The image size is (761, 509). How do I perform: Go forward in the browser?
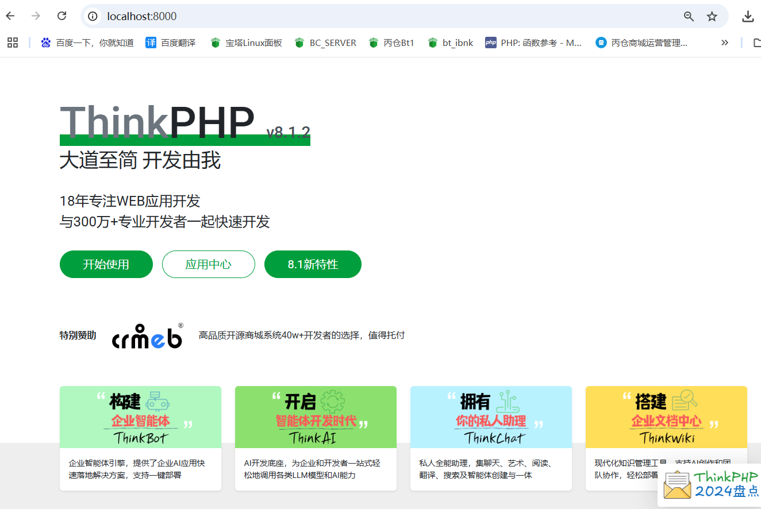pyautogui.click(x=36, y=16)
